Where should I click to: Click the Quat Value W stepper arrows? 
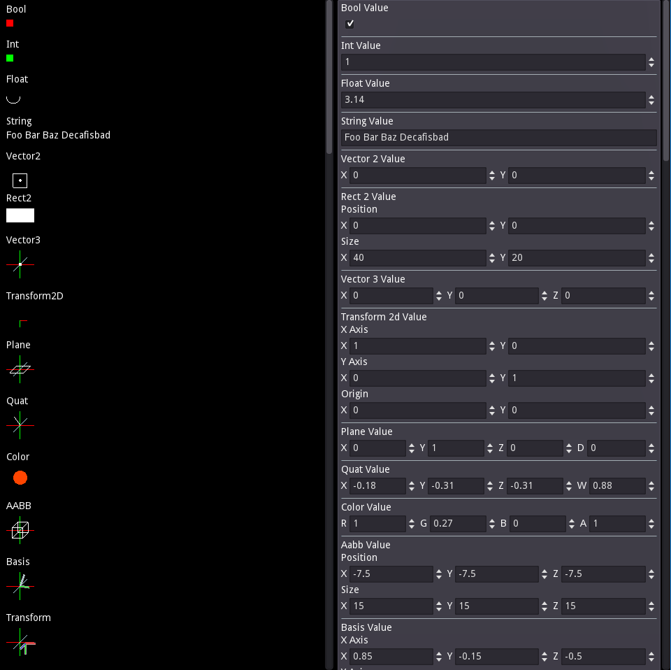pyautogui.click(x=651, y=486)
